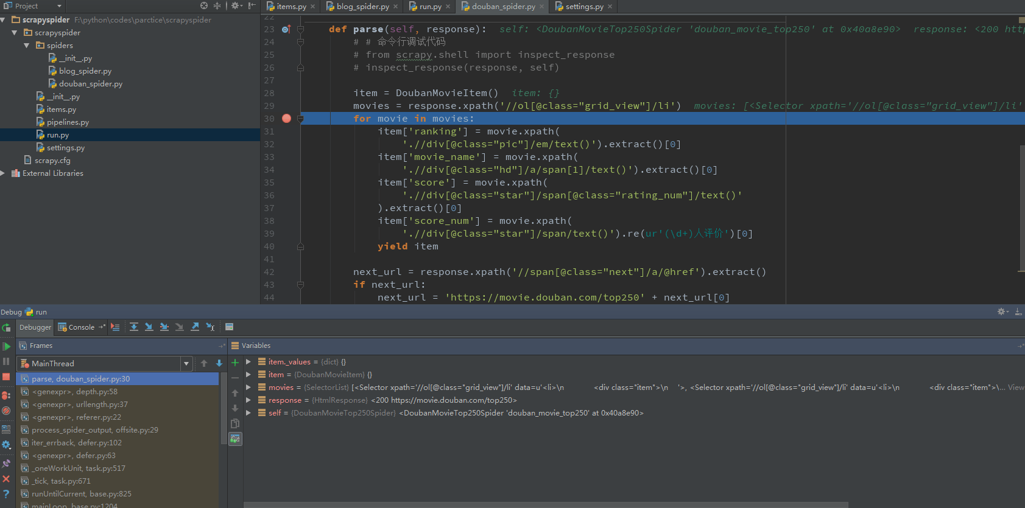This screenshot has height=508, width=1025.
Task: Open View Breakpoints icon
Action: 6,395
